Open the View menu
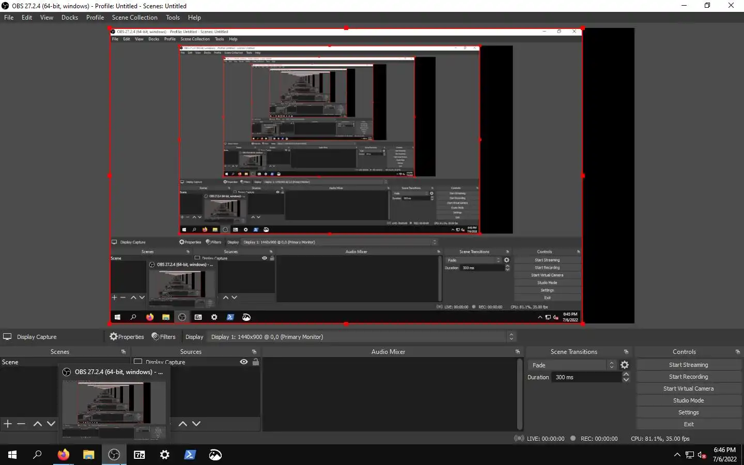744x465 pixels. 47,18
